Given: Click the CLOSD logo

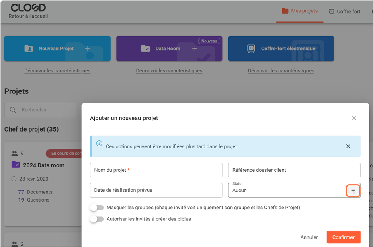Looking at the screenshot, I should point(28,8).
